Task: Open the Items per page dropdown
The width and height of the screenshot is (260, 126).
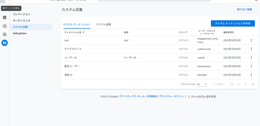Action: point(202,84)
